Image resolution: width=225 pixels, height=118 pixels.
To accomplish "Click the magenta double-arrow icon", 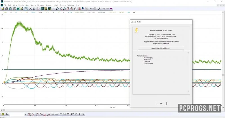I will click(x=111, y=9).
